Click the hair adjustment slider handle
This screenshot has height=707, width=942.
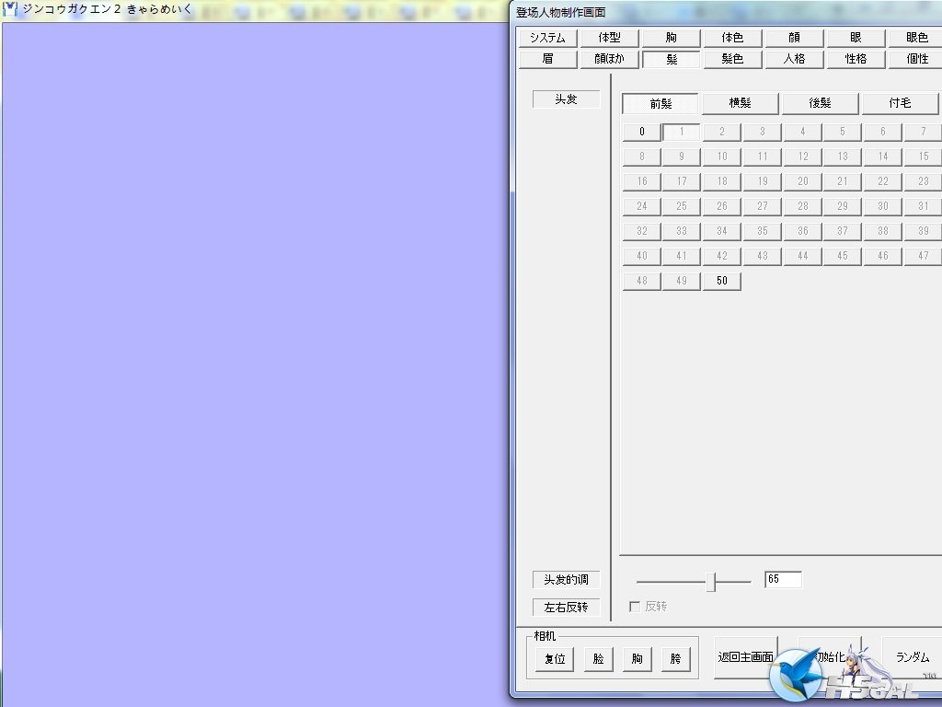[711, 582]
